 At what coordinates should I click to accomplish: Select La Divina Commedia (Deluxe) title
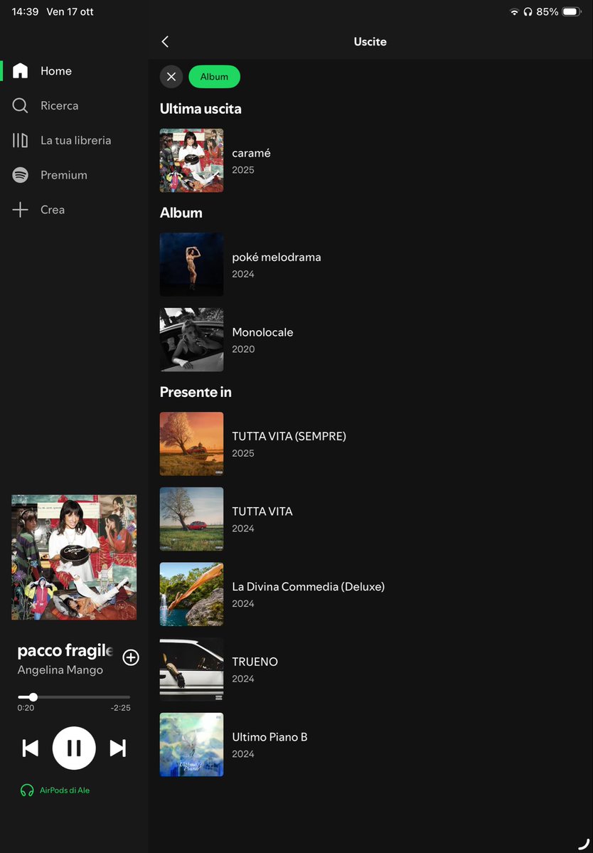pos(308,586)
